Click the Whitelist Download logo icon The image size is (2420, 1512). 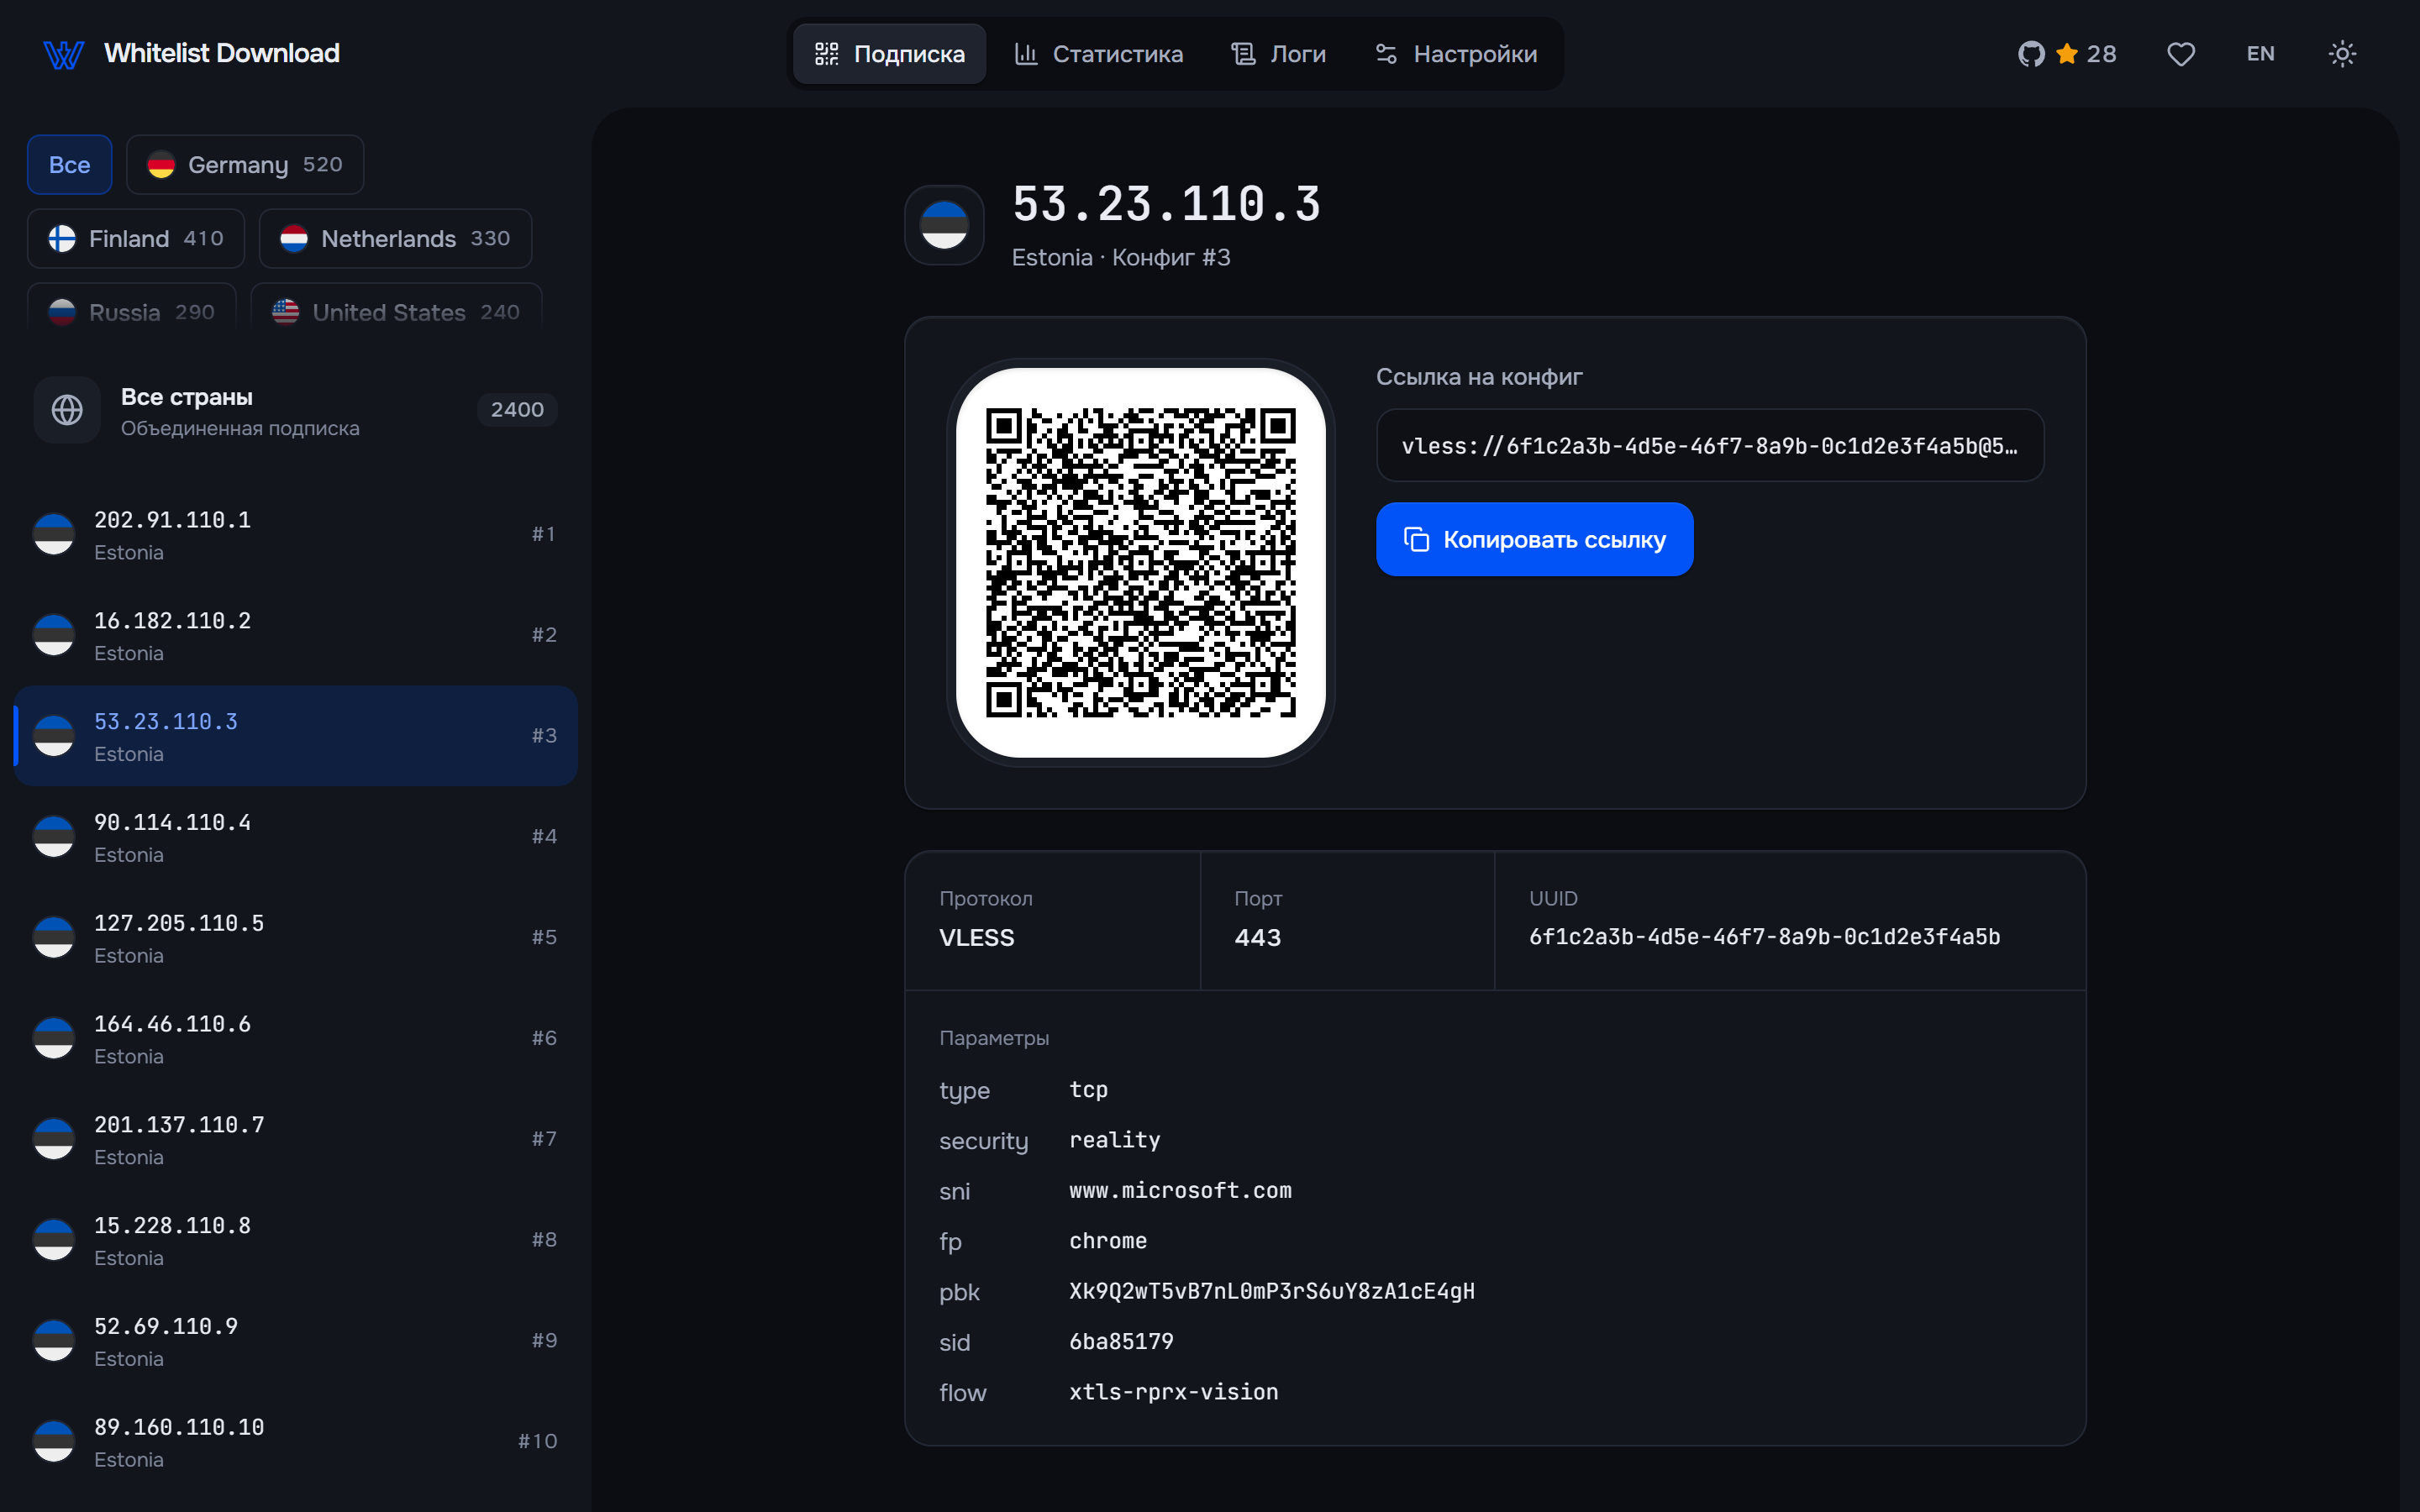coord(63,54)
